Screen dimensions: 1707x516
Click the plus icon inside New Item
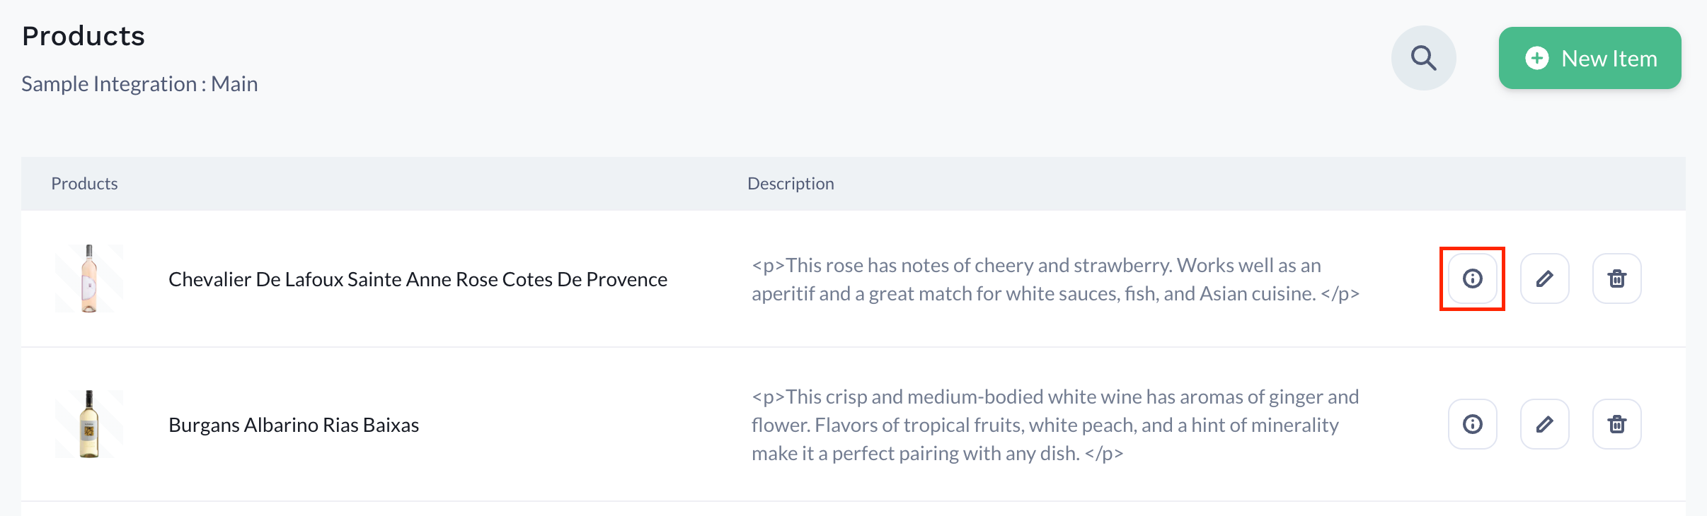[x=1536, y=58]
